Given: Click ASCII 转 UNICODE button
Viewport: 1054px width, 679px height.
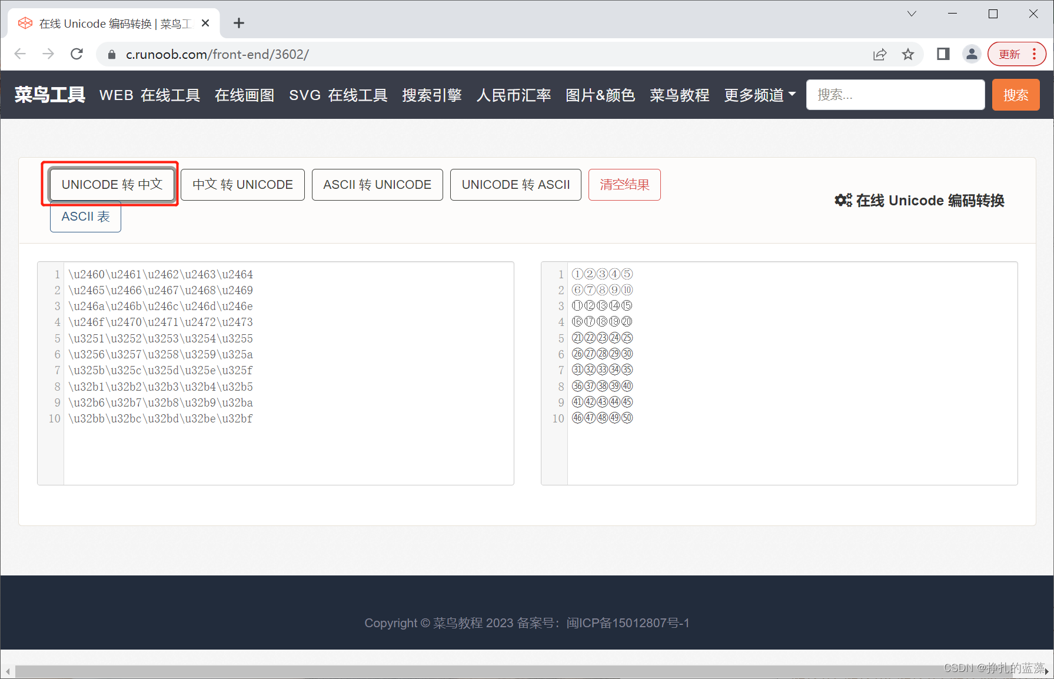Looking at the screenshot, I should 377,185.
